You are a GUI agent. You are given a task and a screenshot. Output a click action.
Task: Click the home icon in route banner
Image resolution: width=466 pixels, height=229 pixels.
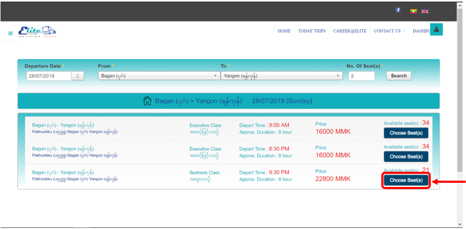148,101
